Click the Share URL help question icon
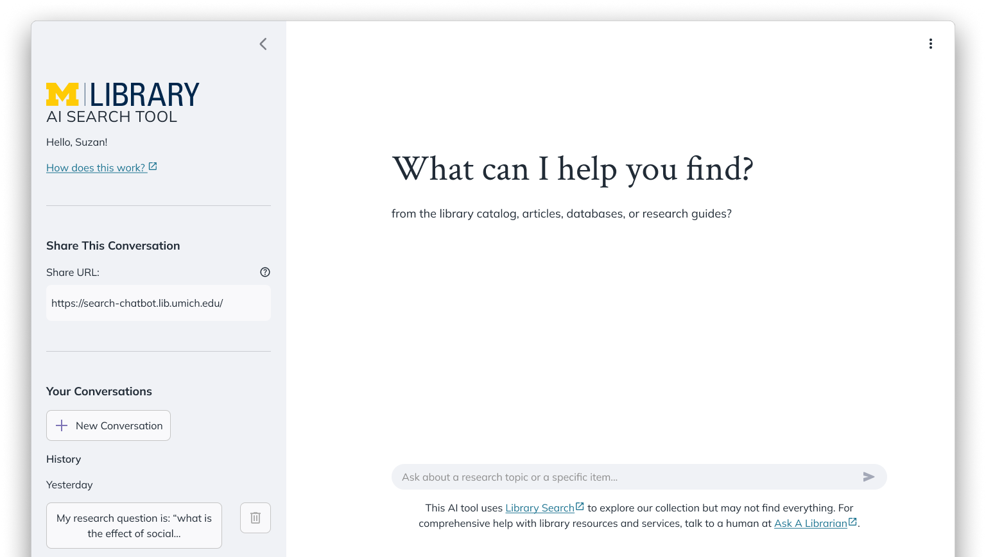This screenshot has height=557, width=986. coord(265,272)
